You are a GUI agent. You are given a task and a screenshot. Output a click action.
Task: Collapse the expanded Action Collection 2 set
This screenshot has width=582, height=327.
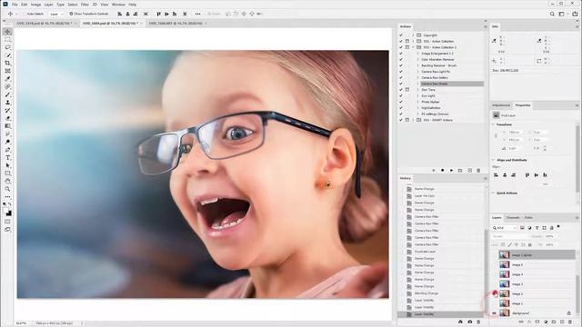coord(413,47)
